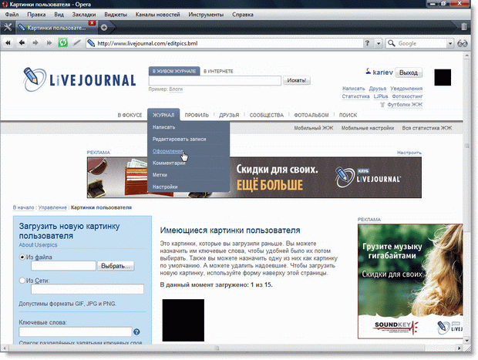This screenshot has height=360, width=478.
Task: Select СООБЩЕСТВА navigation item
Action: pos(267,115)
